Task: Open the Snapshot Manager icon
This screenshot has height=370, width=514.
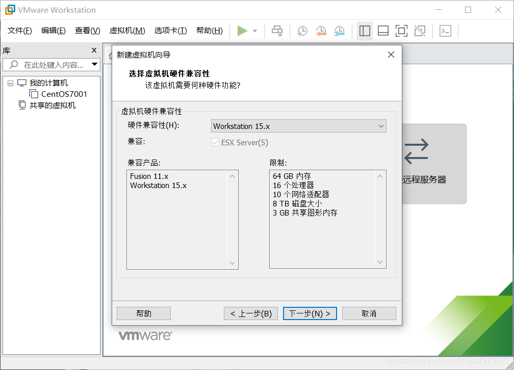Action: (x=339, y=31)
